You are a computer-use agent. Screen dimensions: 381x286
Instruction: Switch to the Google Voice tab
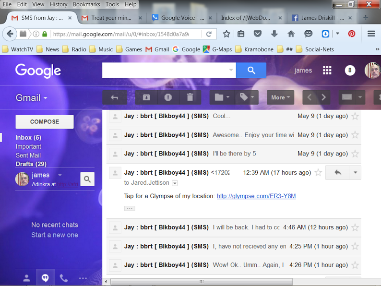(183, 18)
